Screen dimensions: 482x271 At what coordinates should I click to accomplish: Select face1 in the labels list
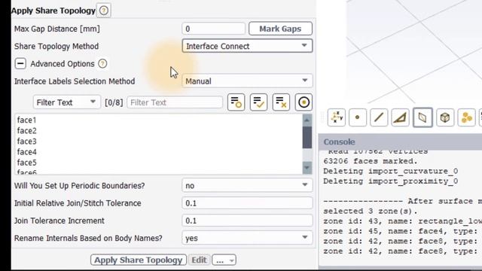tap(27, 120)
